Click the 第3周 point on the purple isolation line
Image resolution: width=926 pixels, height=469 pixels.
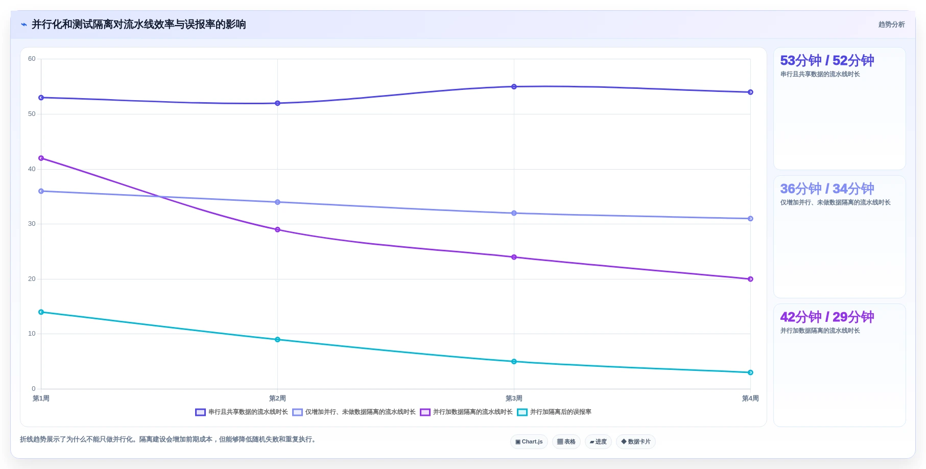click(514, 257)
